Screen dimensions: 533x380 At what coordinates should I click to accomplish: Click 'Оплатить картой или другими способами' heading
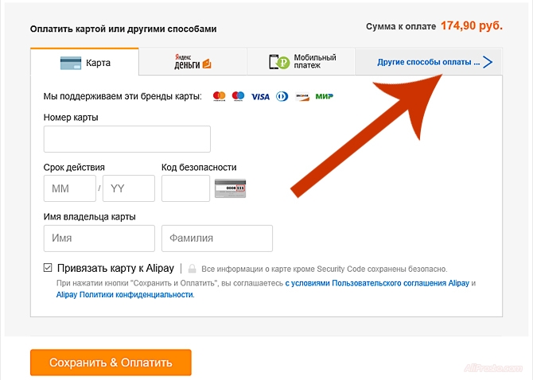(123, 29)
